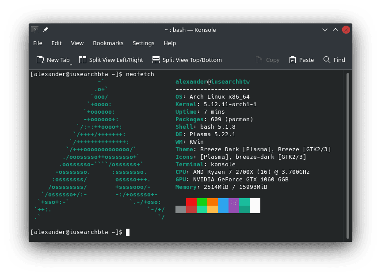The width and height of the screenshot is (381, 276).
Task: Click 'NVIDIA GeForce GTX 1060 6GB' text
Action: pyautogui.click(x=241, y=180)
